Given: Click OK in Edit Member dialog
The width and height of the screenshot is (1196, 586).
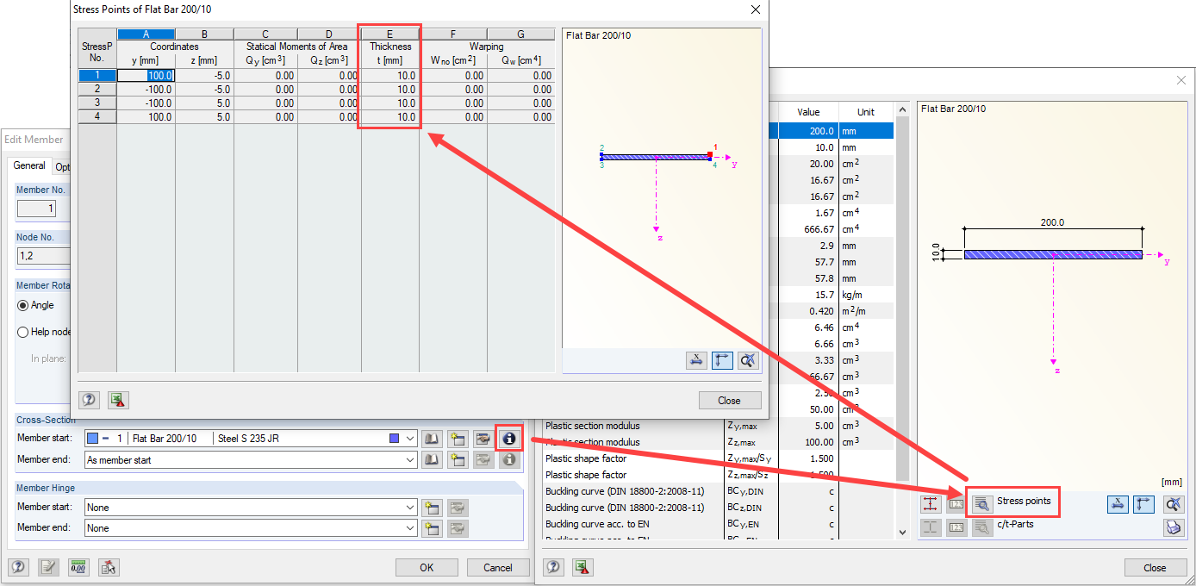Looking at the screenshot, I should pyautogui.click(x=427, y=567).
